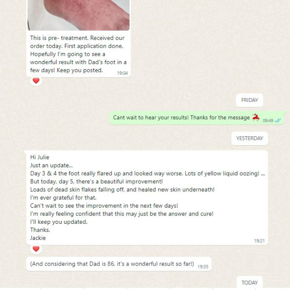Select the FRIDAY date divider

[249, 100]
